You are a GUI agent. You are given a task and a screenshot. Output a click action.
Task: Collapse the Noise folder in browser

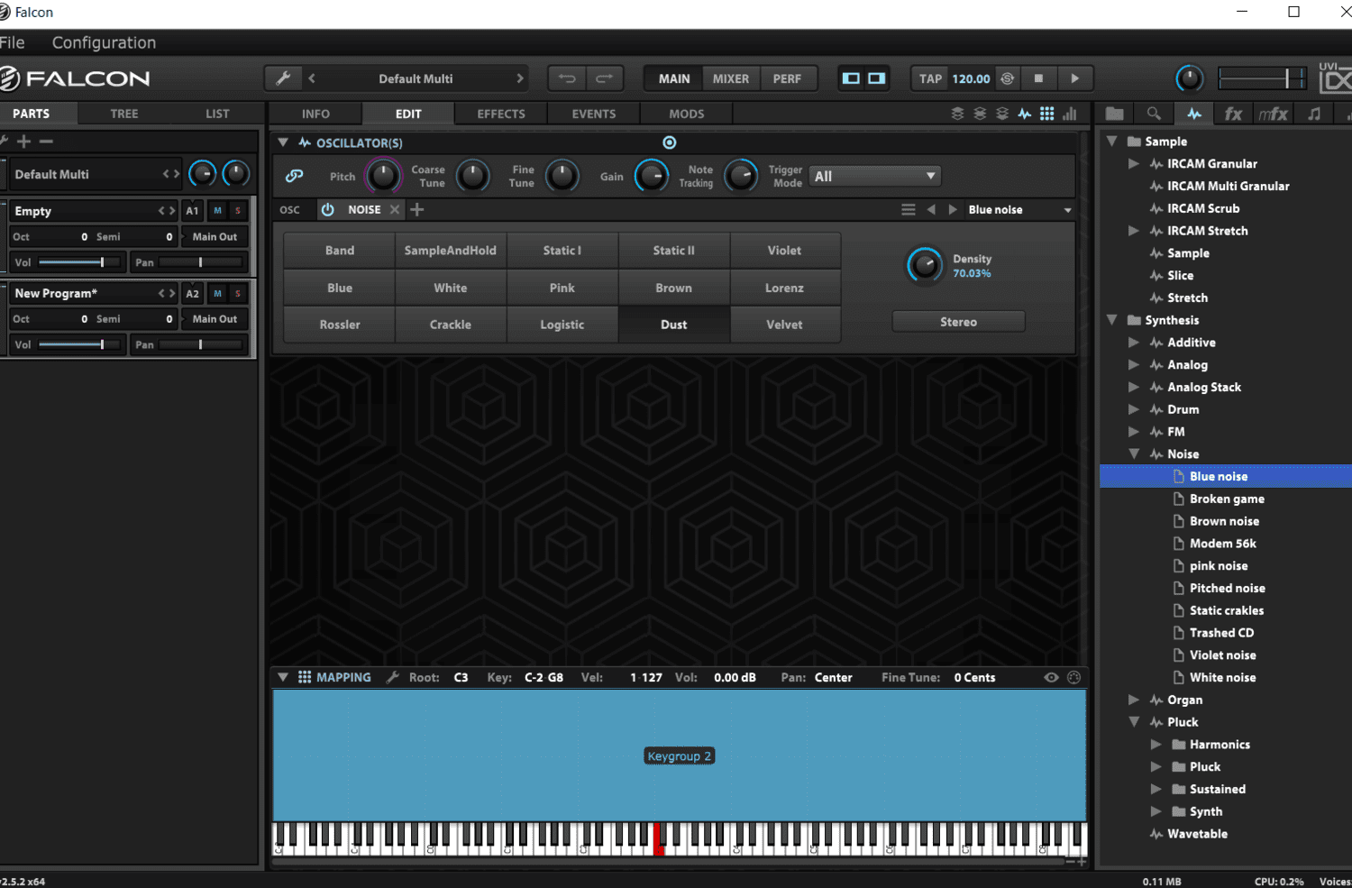pos(1134,454)
